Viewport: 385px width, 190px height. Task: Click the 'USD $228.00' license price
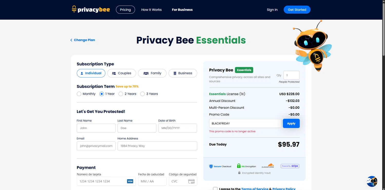(x=289, y=94)
